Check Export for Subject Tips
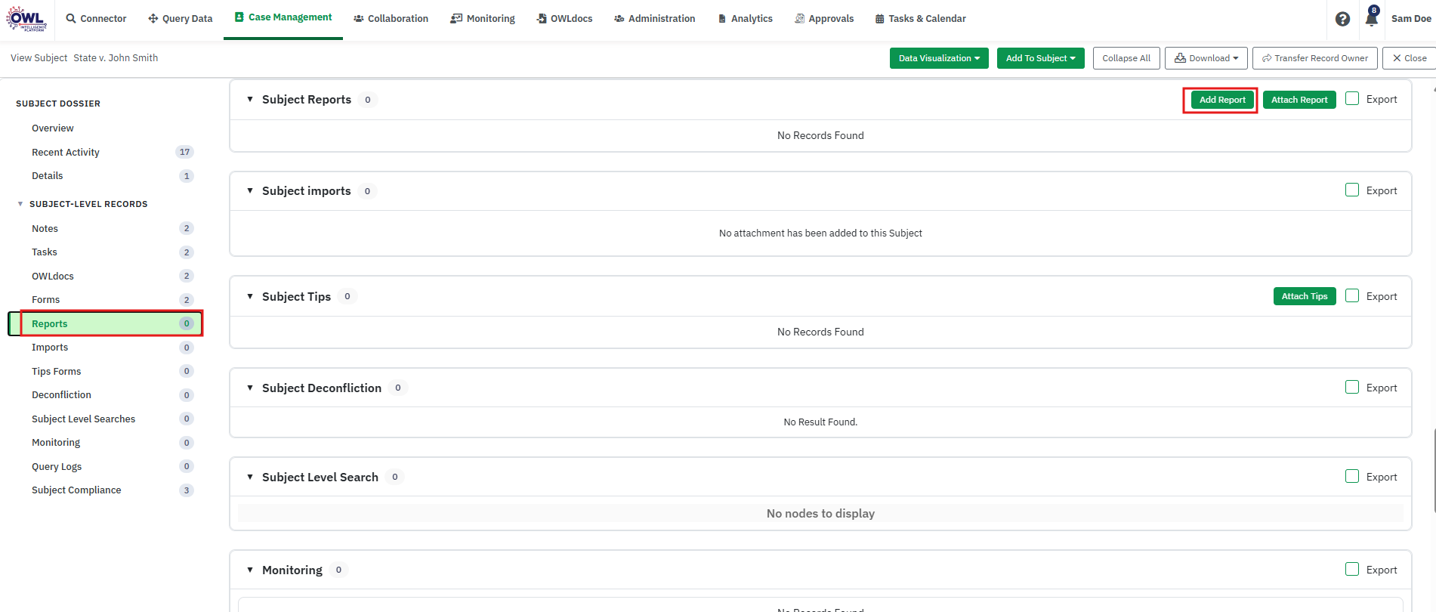 1352,296
